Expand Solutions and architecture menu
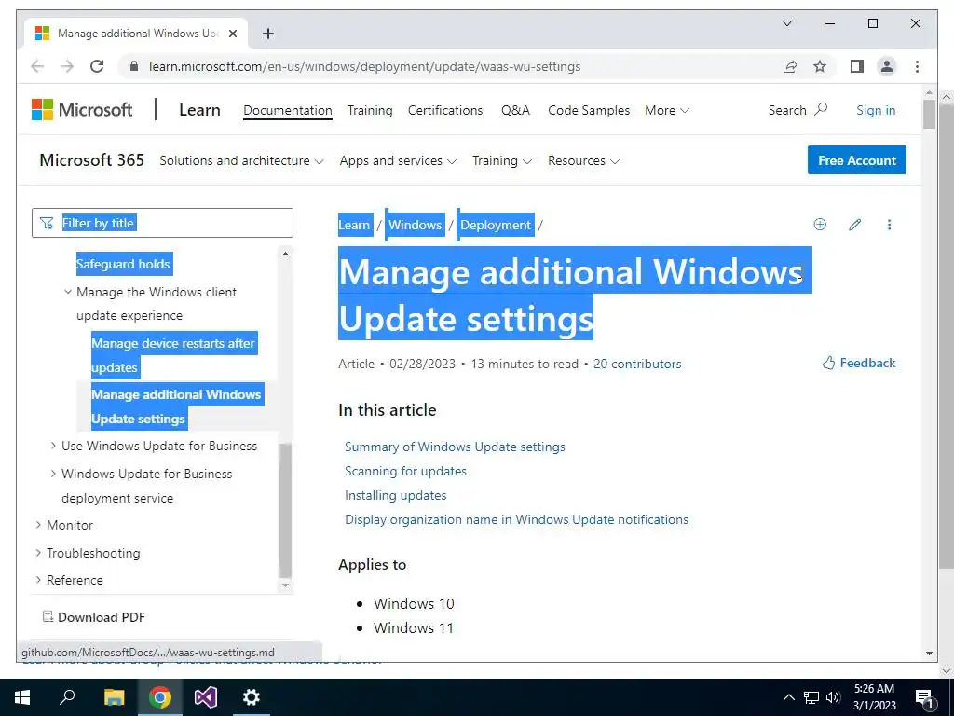Screen dimensions: 954x716 coord(241,160)
